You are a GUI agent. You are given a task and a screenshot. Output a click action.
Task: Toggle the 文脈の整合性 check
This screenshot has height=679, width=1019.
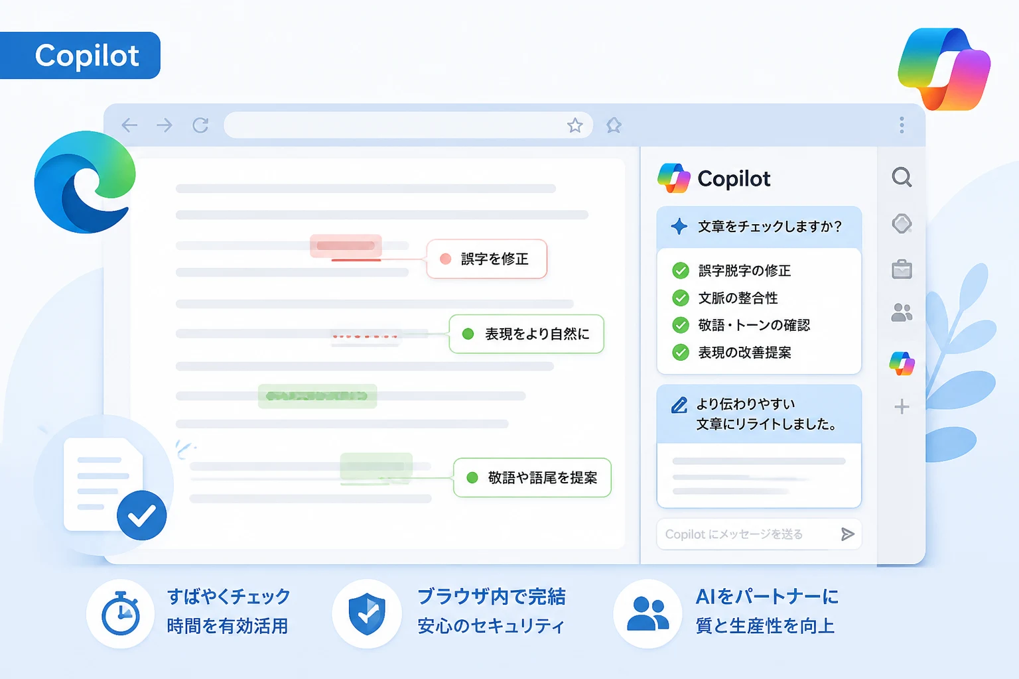point(681,298)
